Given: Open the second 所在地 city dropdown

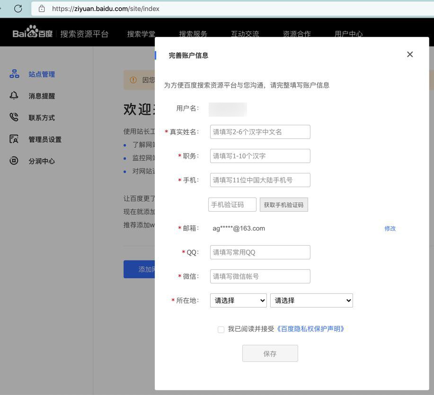Looking at the screenshot, I should click(311, 301).
